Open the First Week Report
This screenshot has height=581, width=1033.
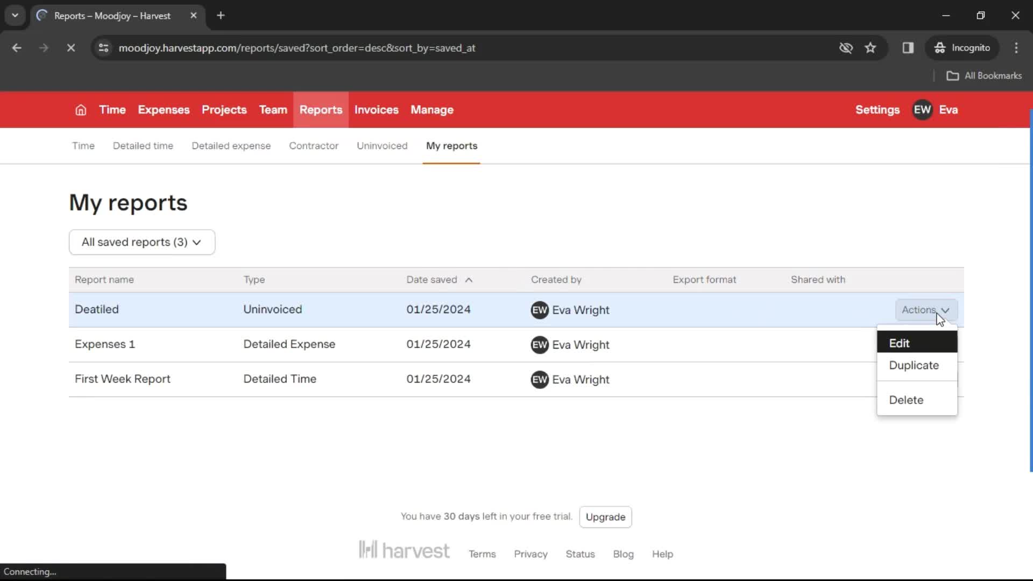[122, 379]
